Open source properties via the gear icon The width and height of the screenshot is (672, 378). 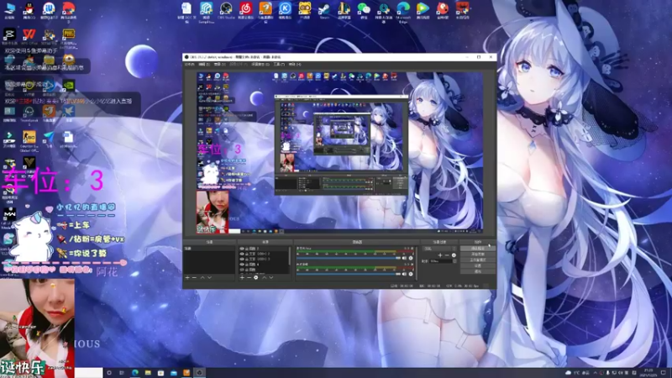coord(256,278)
